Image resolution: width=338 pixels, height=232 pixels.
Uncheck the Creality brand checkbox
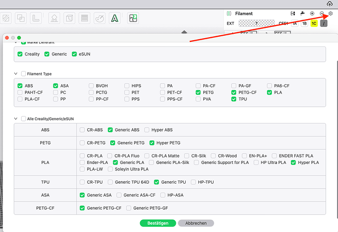(x=20, y=54)
